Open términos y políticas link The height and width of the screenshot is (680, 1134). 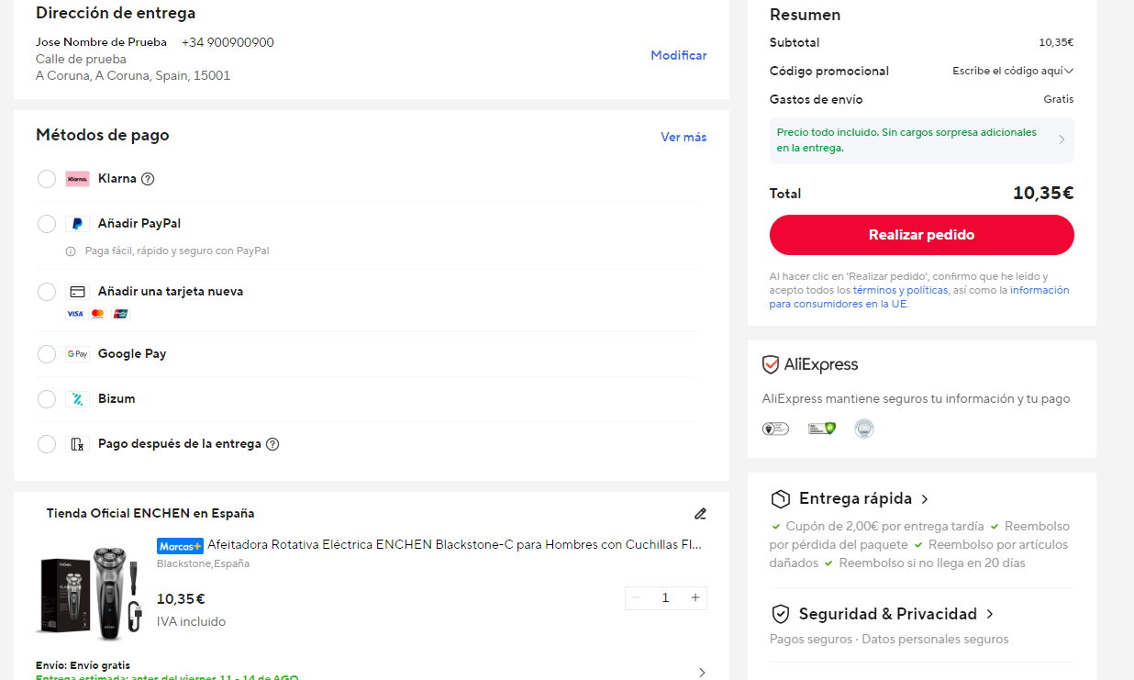tap(900, 290)
